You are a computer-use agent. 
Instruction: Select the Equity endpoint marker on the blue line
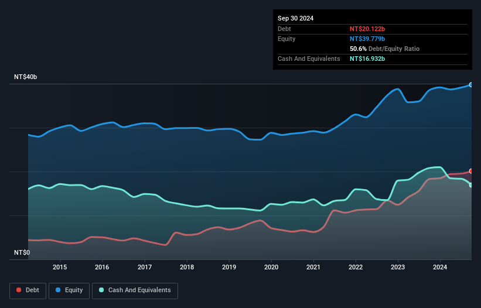471,85
